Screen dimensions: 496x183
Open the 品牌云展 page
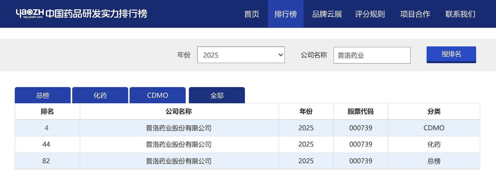click(x=327, y=14)
